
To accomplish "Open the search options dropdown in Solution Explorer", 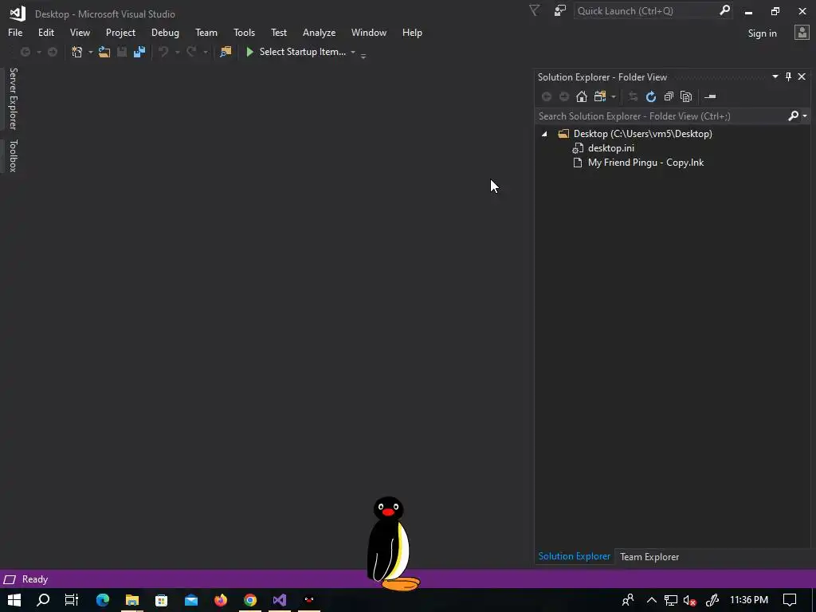I will 805,116.
